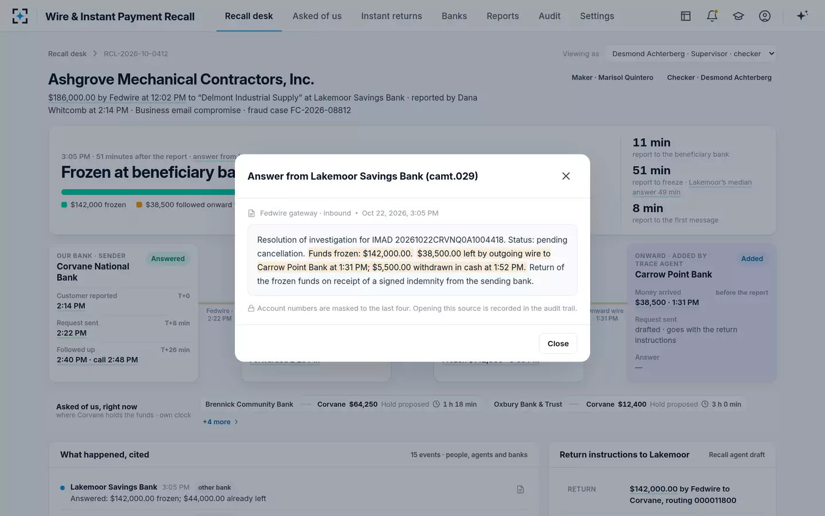
Task: Click the highlighted $5,500.00 withdrawn in cash text
Action: tap(449, 267)
